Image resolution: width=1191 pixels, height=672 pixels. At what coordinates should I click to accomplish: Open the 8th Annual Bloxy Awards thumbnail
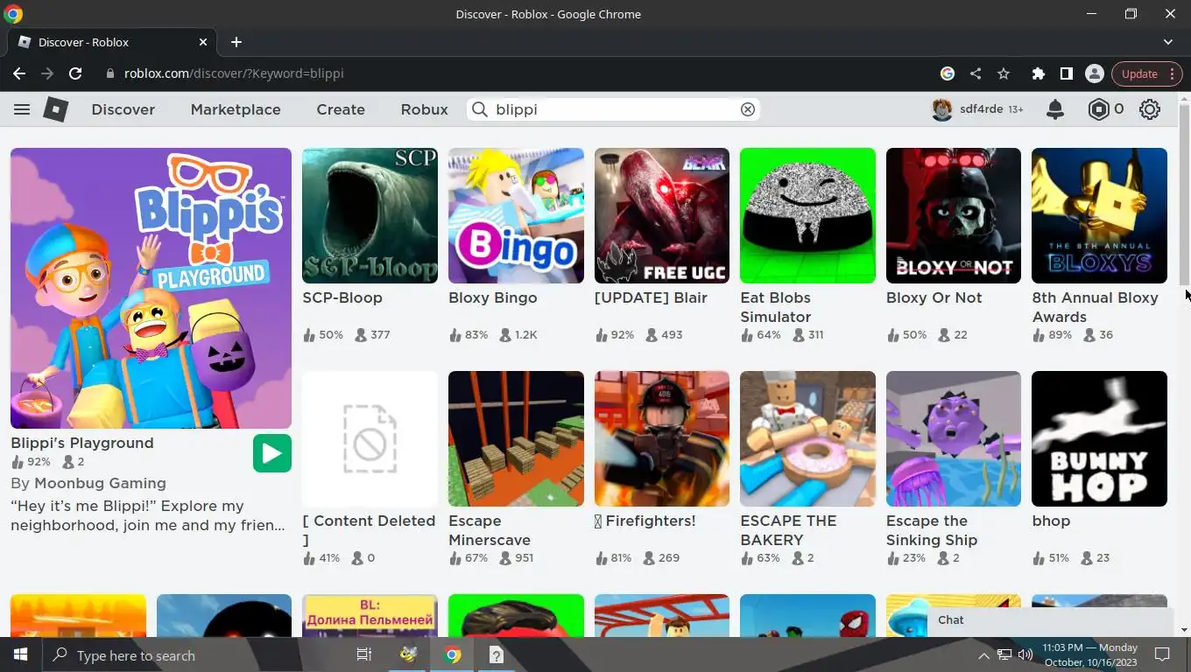1099,215
